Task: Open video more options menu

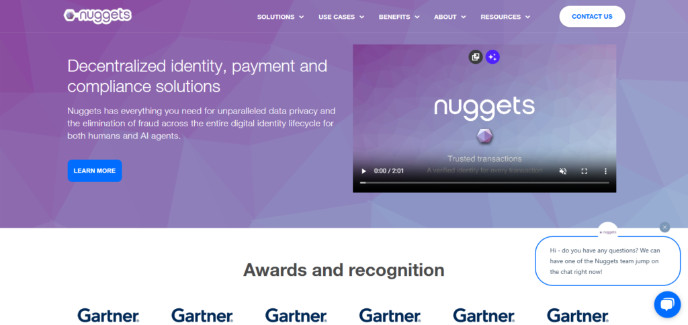Action: [605, 171]
